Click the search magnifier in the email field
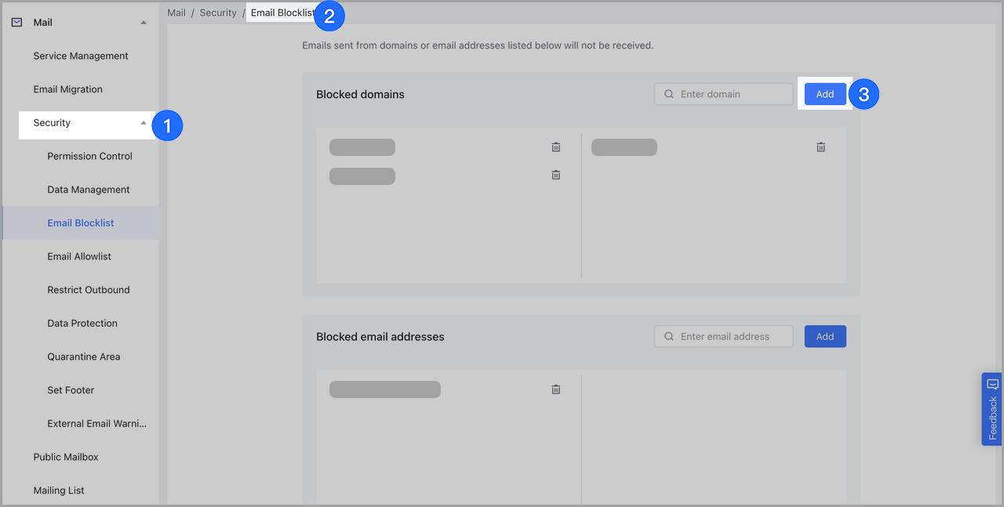 click(x=668, y=335)
